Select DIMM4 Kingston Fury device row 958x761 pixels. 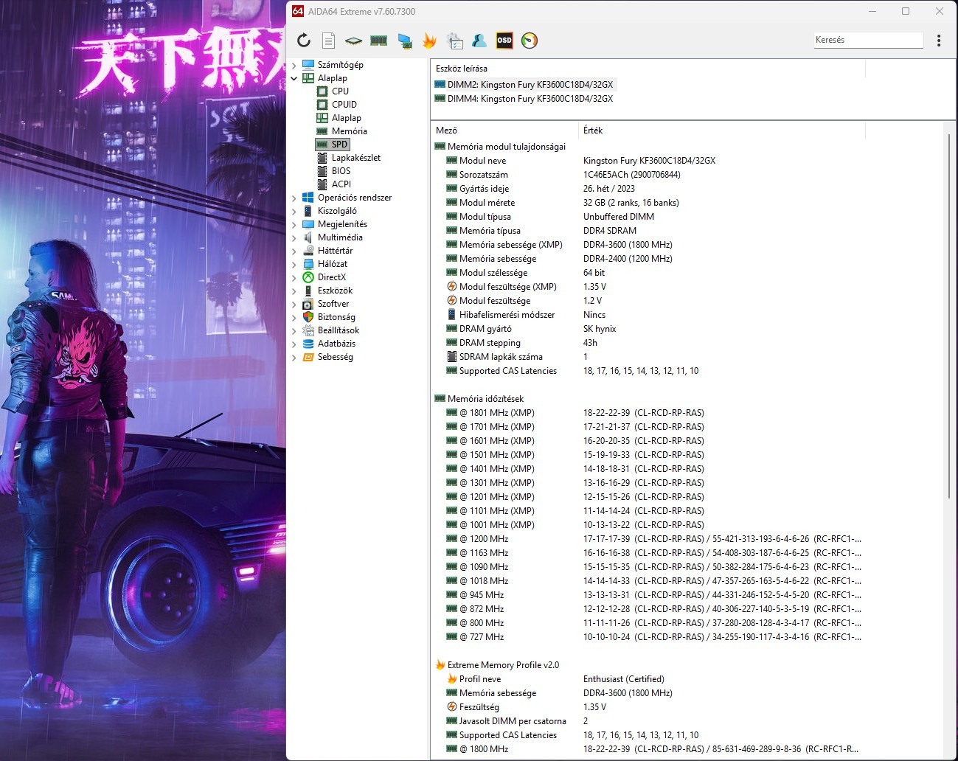click(x=524, y=99)
